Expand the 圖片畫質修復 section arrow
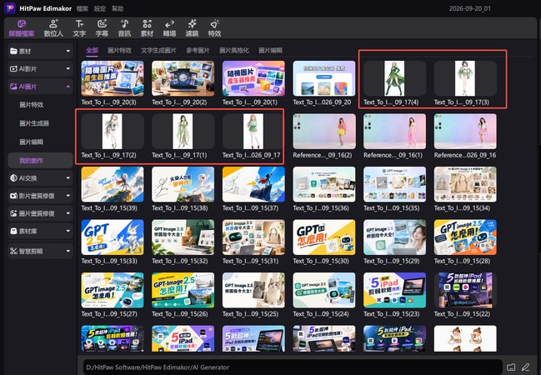Viewport: 541px width, 375px height. (x=68, y=213)
